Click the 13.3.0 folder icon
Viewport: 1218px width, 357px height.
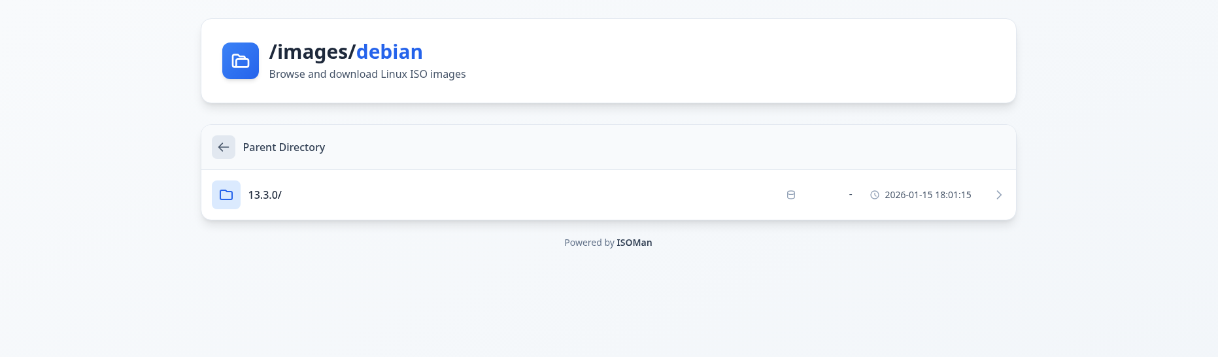226,195
